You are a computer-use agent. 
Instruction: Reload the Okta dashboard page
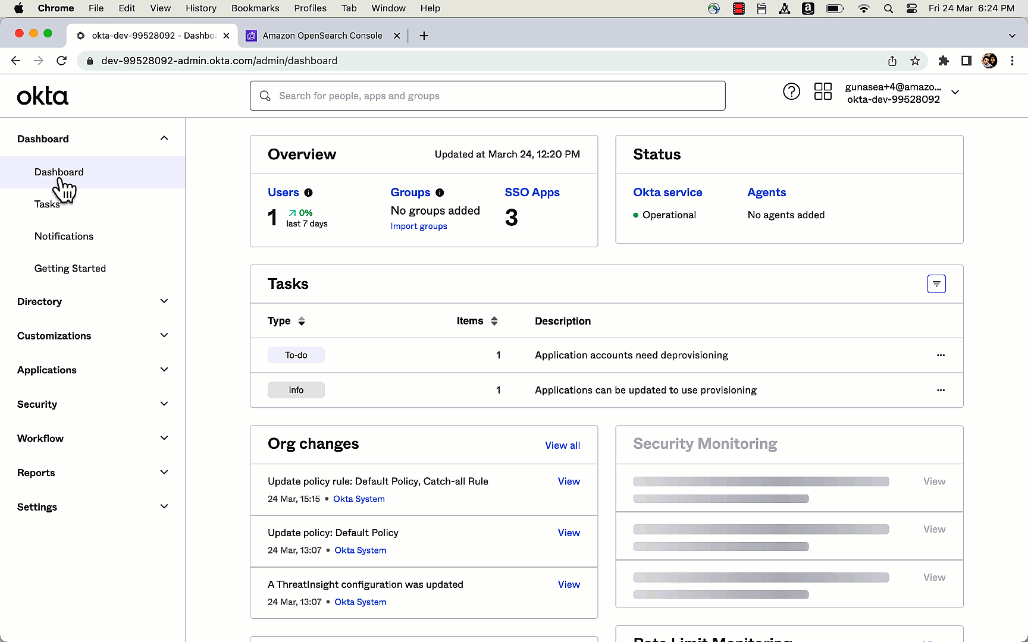tap(61, 61)
